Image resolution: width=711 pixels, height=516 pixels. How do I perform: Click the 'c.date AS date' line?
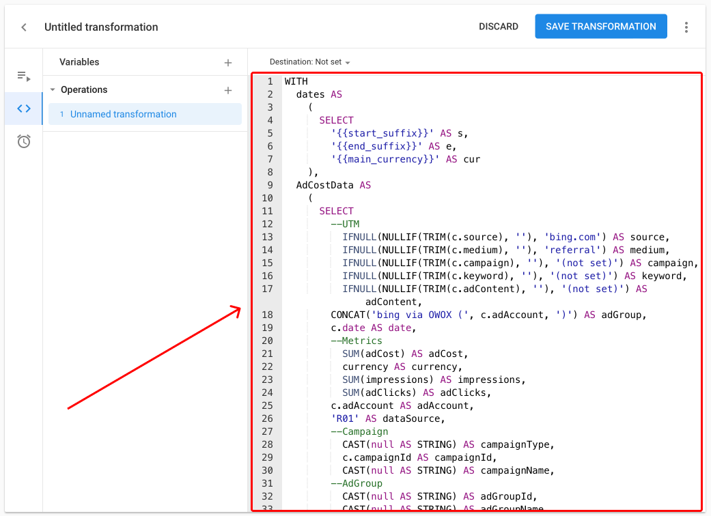[373, 328]
